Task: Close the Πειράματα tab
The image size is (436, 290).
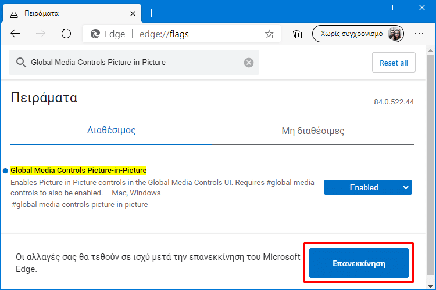Action: pos(133,13)
